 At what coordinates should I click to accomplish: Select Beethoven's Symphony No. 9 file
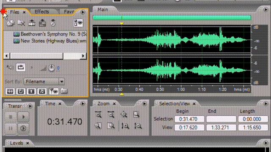coord(50,34)
